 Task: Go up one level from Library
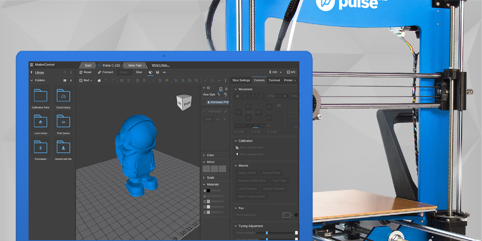pyautogui.click(x=31, y=72)
